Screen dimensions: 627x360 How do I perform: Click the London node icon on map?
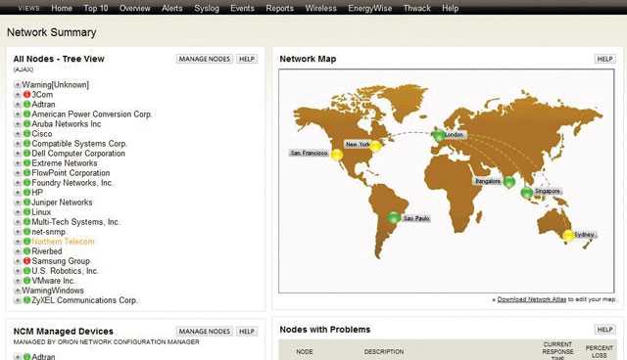439,136
